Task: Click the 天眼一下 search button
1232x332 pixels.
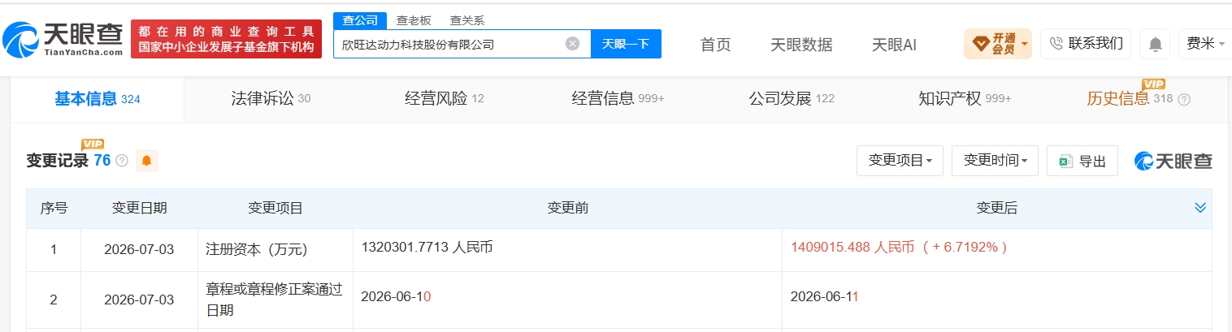Action: point(626,44)
